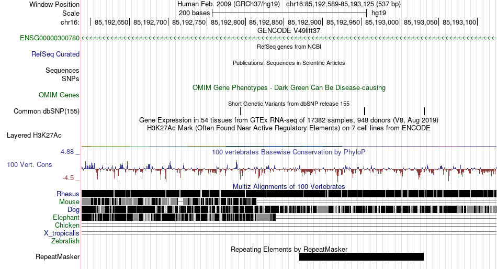Select the Chicken alignment row label
The width and height of the screenshot is (497, 269).
(67, 225)
